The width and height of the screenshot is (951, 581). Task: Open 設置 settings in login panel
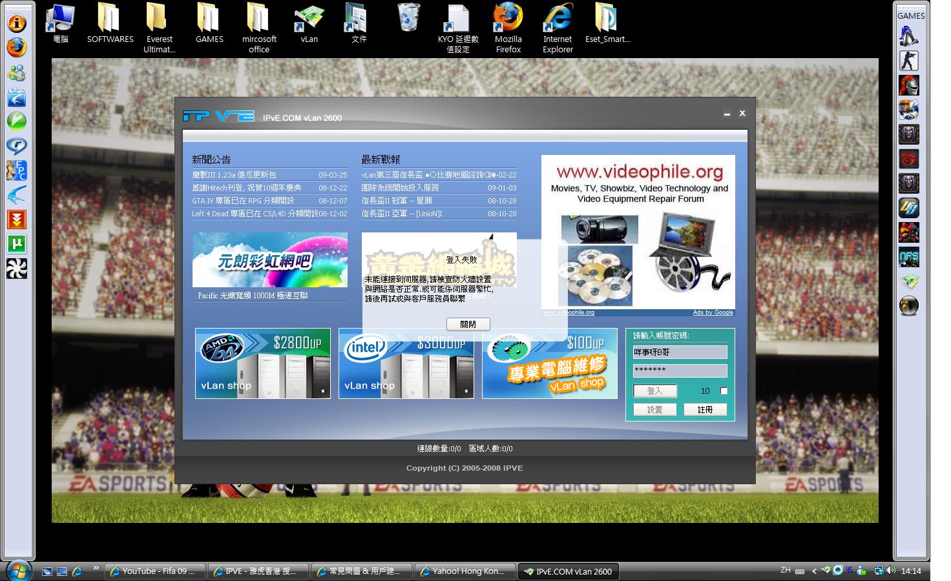click(x=654, y=409)
